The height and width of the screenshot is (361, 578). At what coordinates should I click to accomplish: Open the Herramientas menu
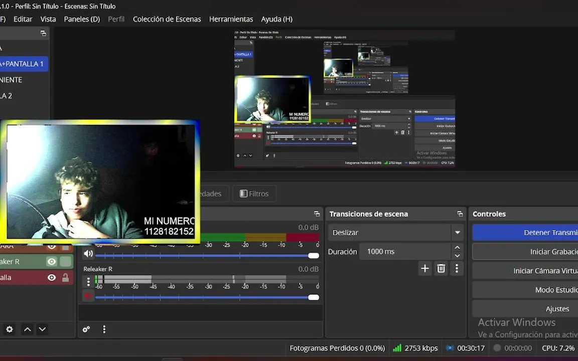tap(231, 19)
